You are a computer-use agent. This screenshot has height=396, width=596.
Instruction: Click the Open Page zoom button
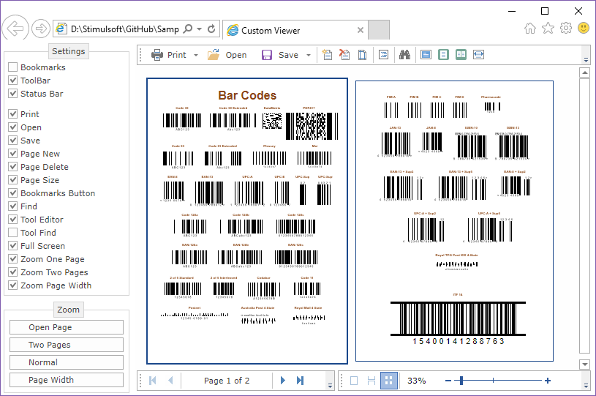pos(67,327)
